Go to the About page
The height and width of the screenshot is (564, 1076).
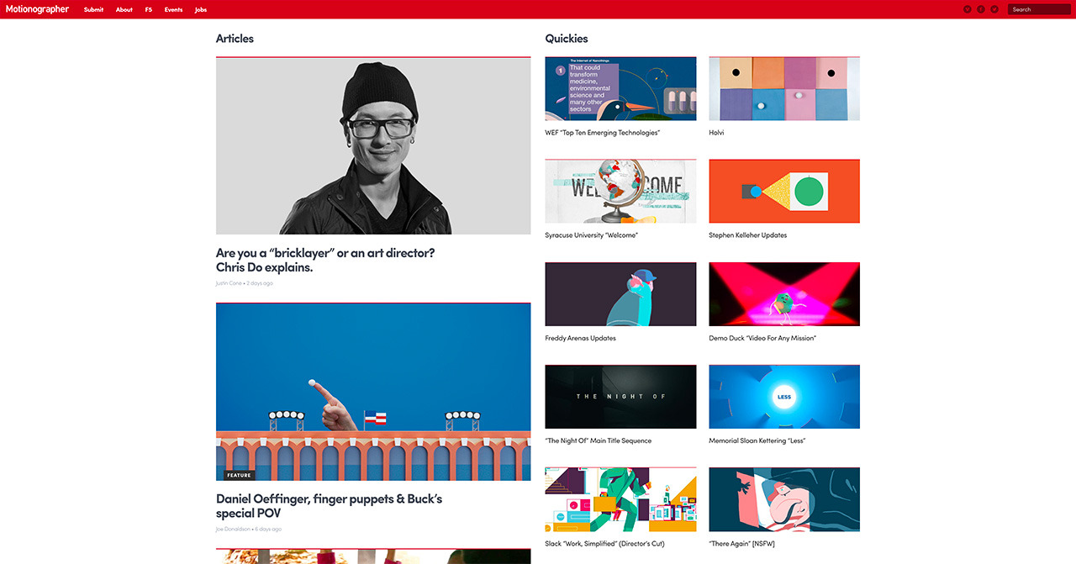124,10
